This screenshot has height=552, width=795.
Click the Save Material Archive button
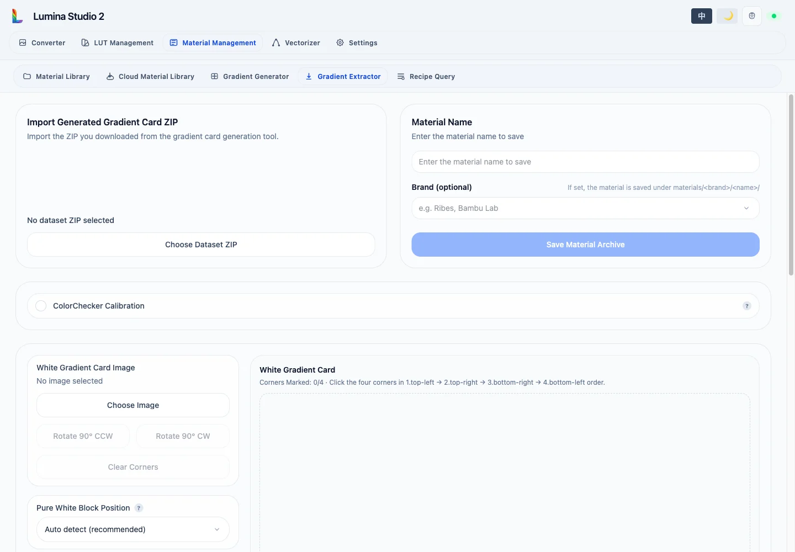click(585, 245)
